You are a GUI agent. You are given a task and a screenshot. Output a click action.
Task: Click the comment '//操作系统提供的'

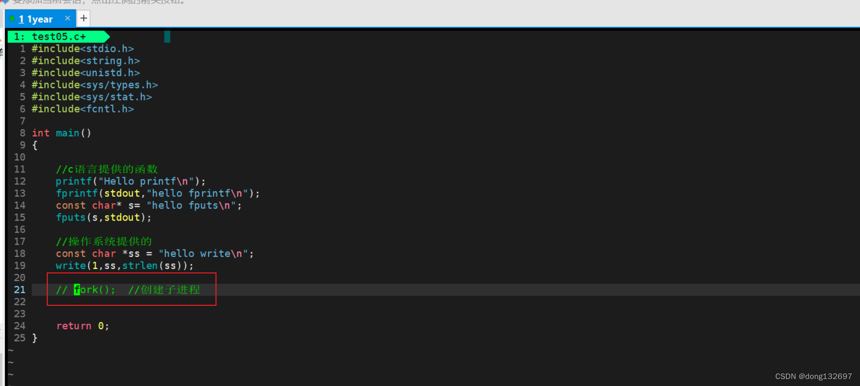pyautogui.click(x=104, y=242)
